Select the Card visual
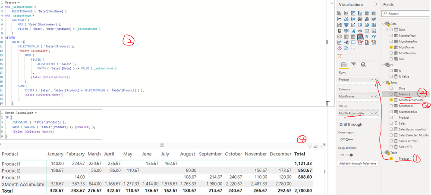The image size is (431, 195). [x=367, y=31]
